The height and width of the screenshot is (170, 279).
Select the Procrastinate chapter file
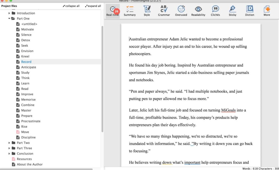[31, 121]
